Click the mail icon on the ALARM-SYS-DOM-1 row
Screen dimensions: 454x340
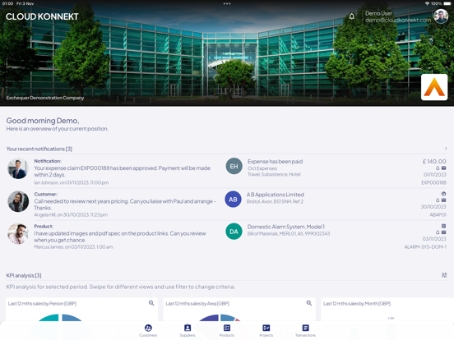coord(443,232)
